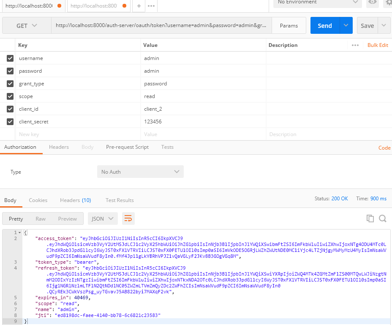Click the '900 ms' time value
Screen dimensions: 392x325
(x=378, y=198)
